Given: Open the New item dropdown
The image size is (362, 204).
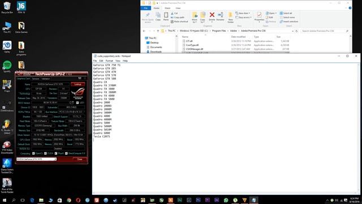Looking at the screenshot, I should tap(243, 13).
